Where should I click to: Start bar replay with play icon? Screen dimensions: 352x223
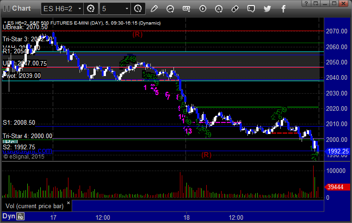click(203, 9)
